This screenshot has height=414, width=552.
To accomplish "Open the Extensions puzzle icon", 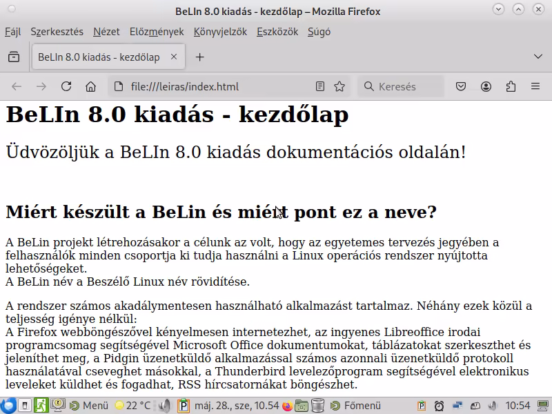I will click(511, 86).
